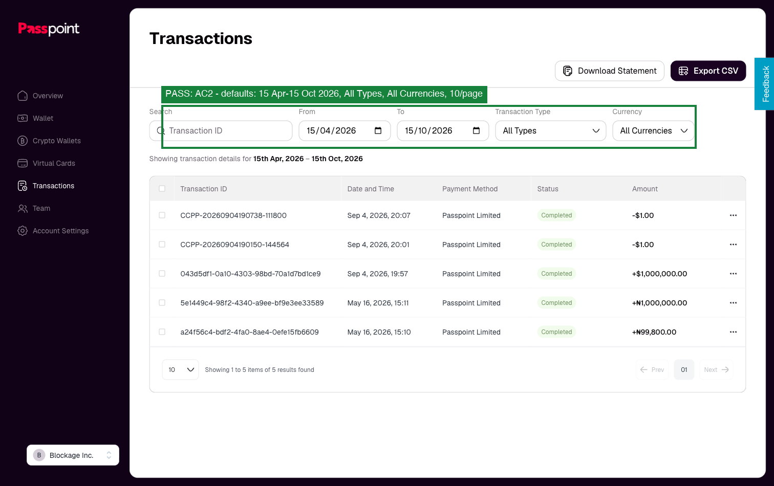This screenshot has width=774, height=486.
Task: Click the Download Statement button
Action: pyautogui.click(x=610, y=71)
